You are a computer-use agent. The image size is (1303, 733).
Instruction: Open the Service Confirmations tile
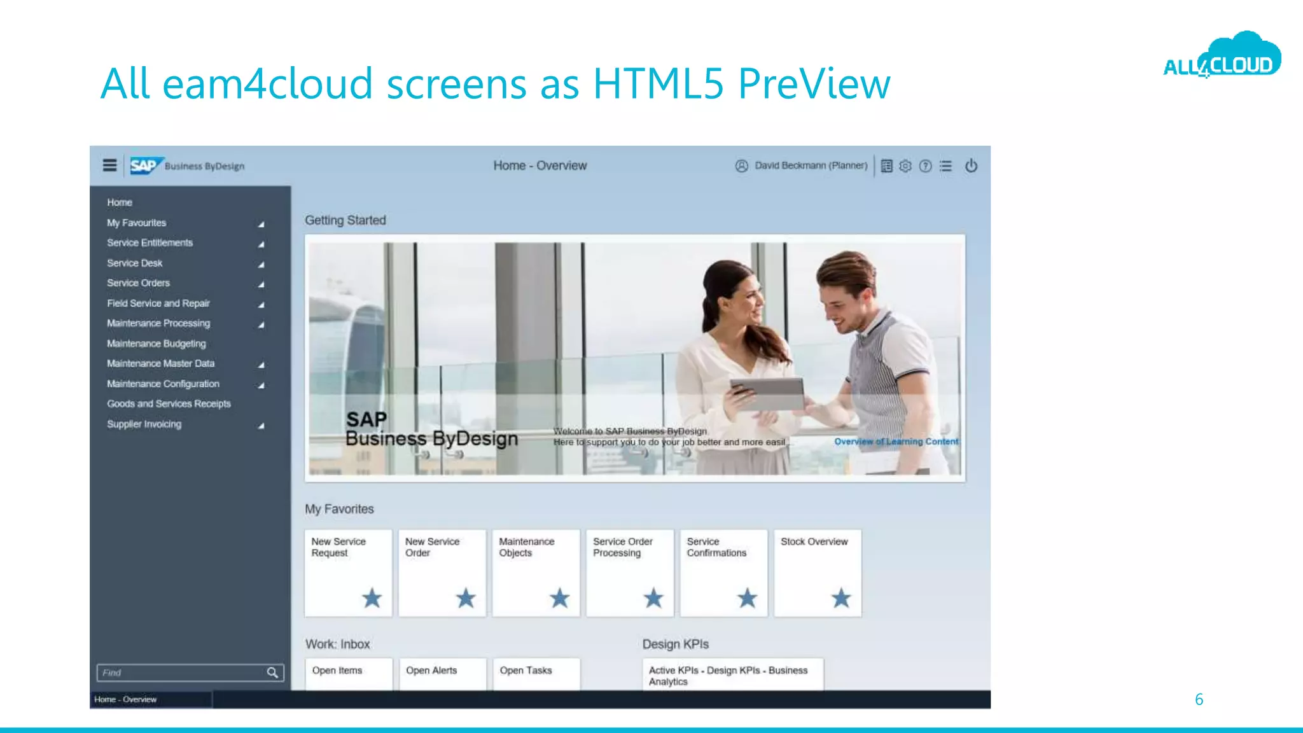(x=724, y=573)
